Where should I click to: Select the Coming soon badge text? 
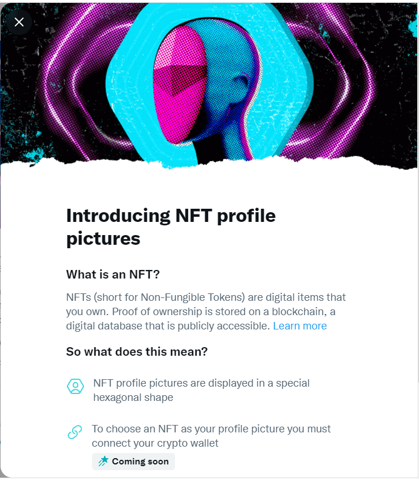coord(140,462)
